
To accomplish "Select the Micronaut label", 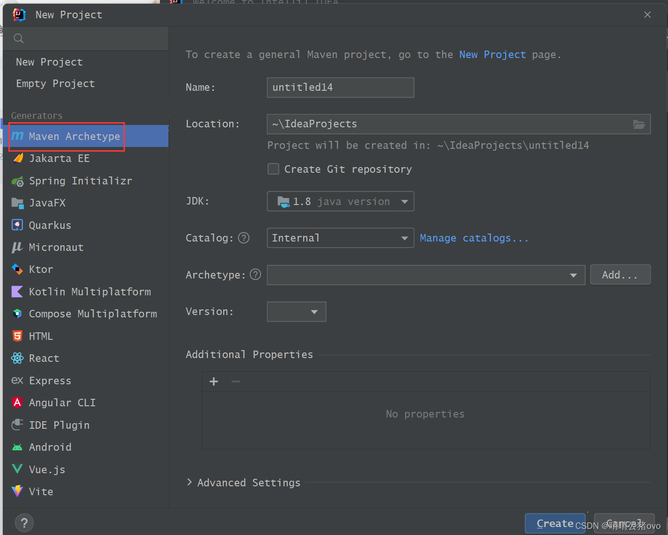I will click(56, 247).
